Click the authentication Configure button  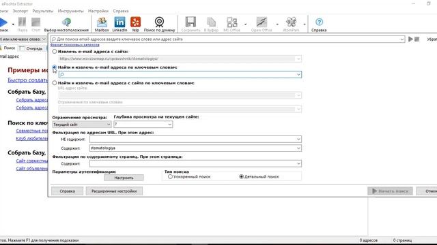coord(124,178)
